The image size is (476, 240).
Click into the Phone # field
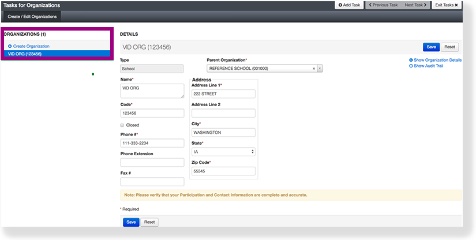tap(152, 143)
